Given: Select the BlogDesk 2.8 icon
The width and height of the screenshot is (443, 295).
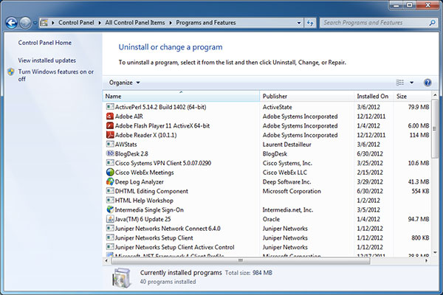Looking at the screenshot, I should pos(110,153).
